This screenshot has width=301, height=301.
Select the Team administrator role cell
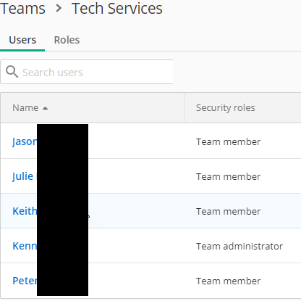pyautogui.click(x=239, y=246)
